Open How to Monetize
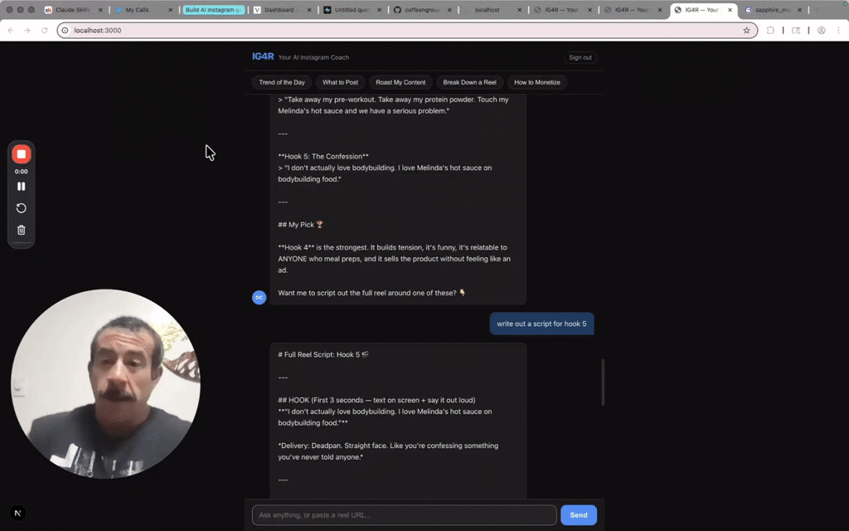Screen dimensions: 849x531 tap(536, 82)
